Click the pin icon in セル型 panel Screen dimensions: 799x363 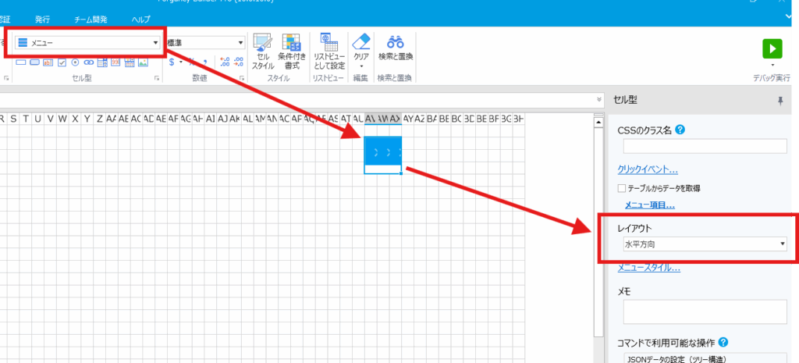click(780, 101)
